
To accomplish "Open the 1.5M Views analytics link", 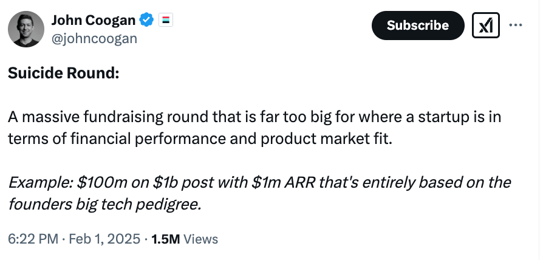I will [x=185, y=239].
